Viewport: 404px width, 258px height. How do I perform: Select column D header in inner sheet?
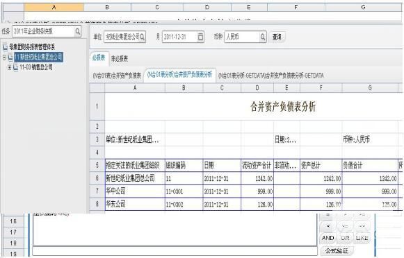pyautogui.click(x=257, y=88)
